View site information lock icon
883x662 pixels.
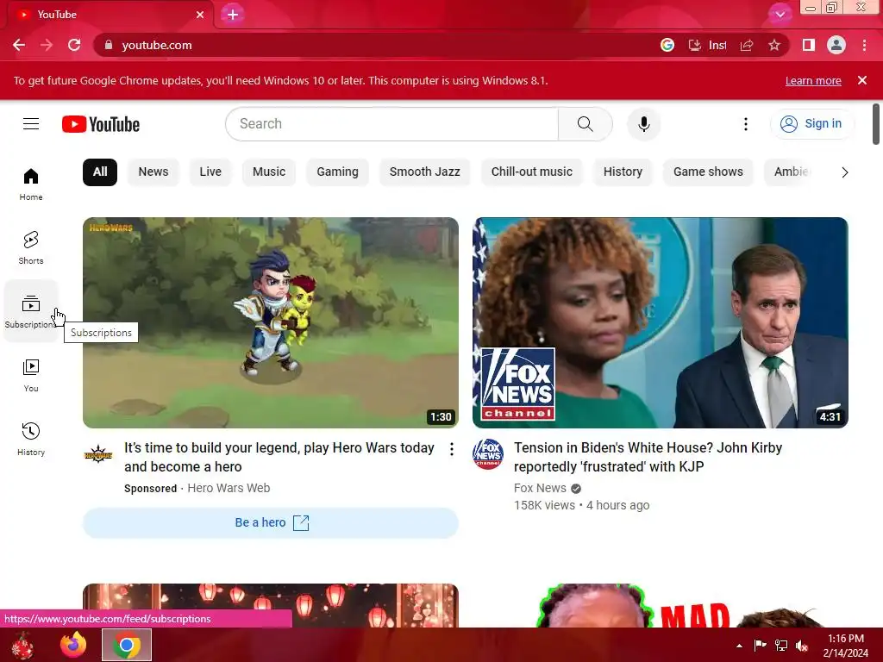(109, 45)
